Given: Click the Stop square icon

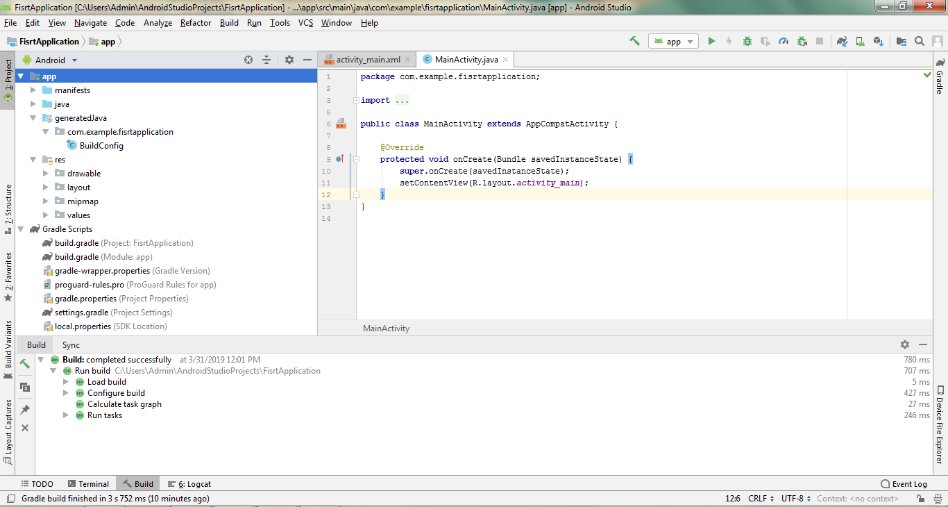Looking at the screenshot, I should [x=820, y=41].
